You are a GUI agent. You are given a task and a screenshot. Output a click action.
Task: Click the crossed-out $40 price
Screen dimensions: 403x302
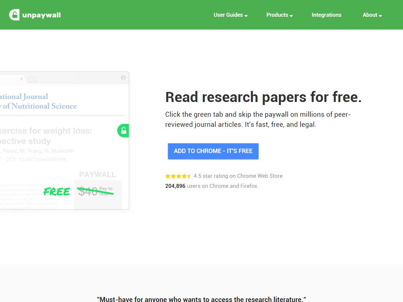point(88,192)
